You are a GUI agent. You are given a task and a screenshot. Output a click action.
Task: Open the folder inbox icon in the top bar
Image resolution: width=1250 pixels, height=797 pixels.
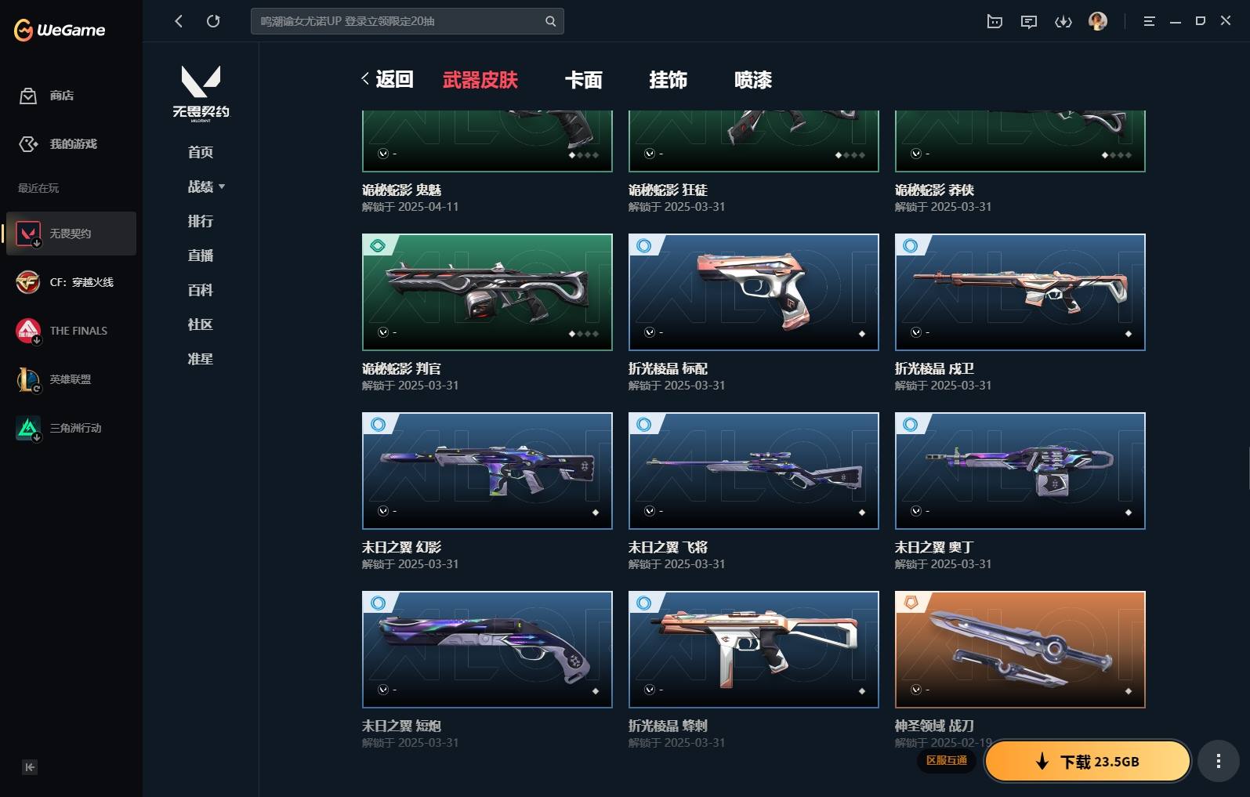point(995,22)
